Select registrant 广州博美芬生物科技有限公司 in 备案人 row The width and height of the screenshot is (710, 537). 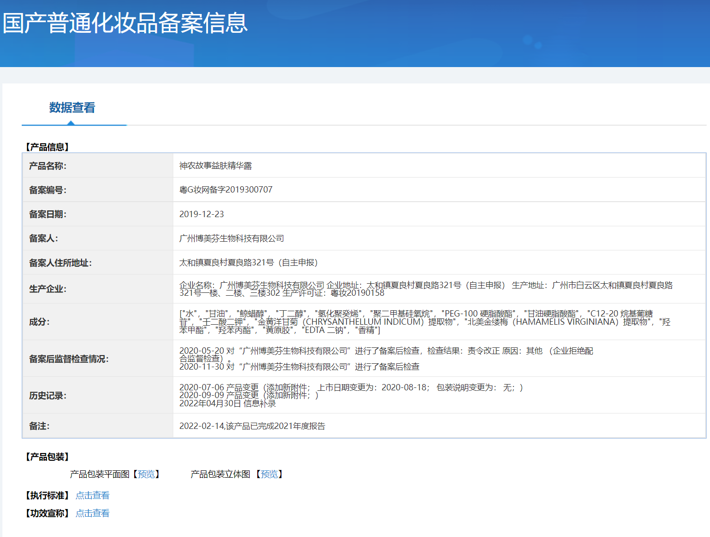click(x=232, y=238)
